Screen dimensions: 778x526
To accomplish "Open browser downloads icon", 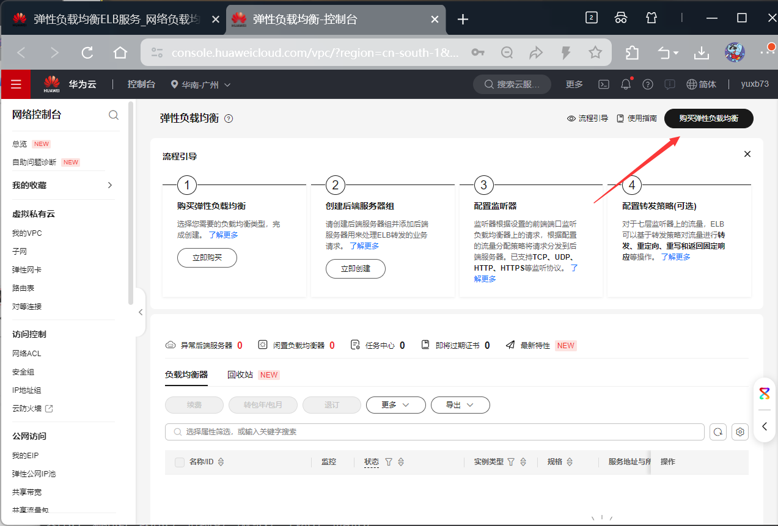I will 702,53.
